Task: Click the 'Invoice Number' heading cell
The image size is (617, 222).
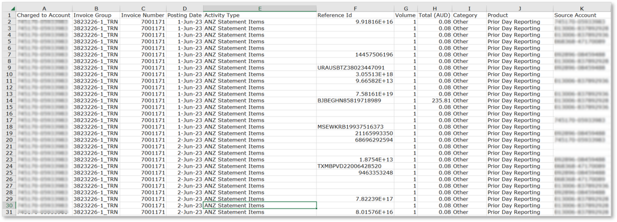Action: [143, 15]
